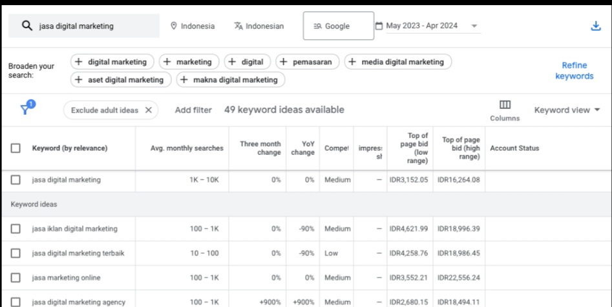Click the search magnifier icon
The height and width of the screenshot is (307, 612).
27,26
